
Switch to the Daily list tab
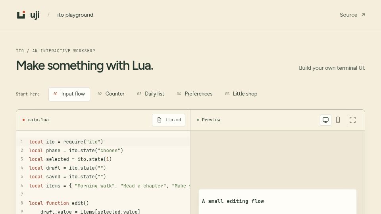coord(150,94)
